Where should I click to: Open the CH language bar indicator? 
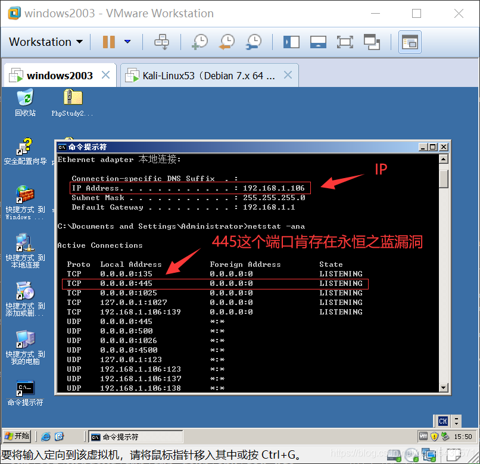tap(442, 421)
